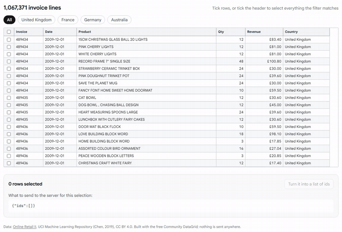Click revenue £17.40 cell
Image resolution: width=342 pixels, height=232 pixels.
(264, 163)
